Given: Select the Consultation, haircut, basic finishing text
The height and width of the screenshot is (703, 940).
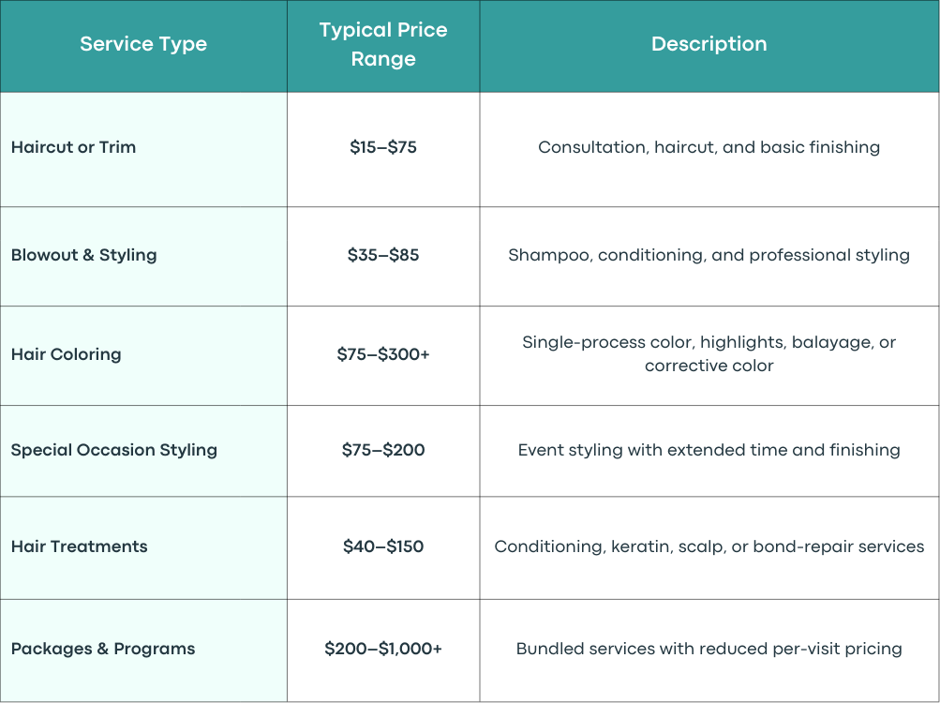Looking at the screenshot, I should click(x=709, y=147).
